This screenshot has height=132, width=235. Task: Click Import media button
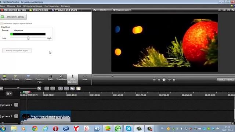tap(39, 10)
